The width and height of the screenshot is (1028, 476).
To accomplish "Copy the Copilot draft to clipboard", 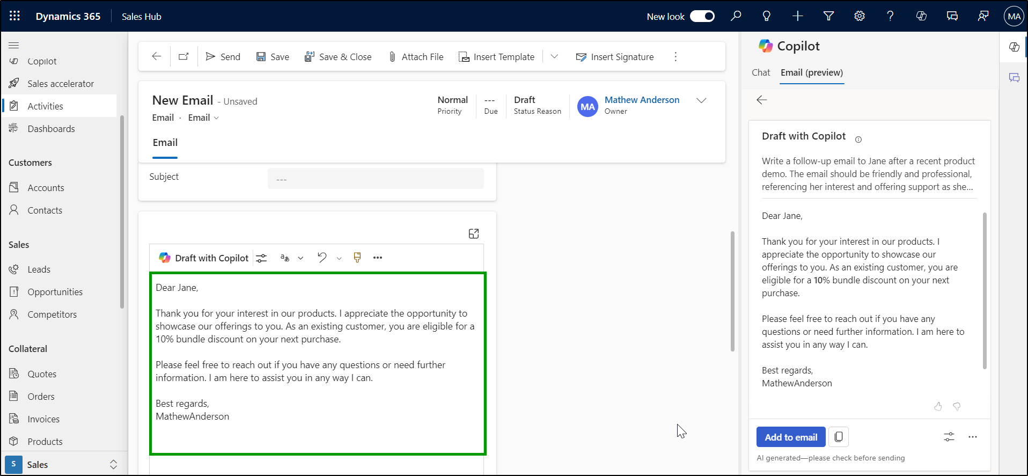I will coord(839,437).
